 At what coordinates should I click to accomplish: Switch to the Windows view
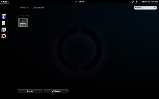(x=25, y=8)
